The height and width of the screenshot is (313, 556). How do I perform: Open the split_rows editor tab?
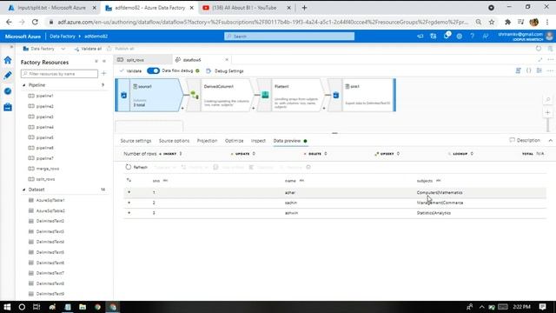click(143, 60)
